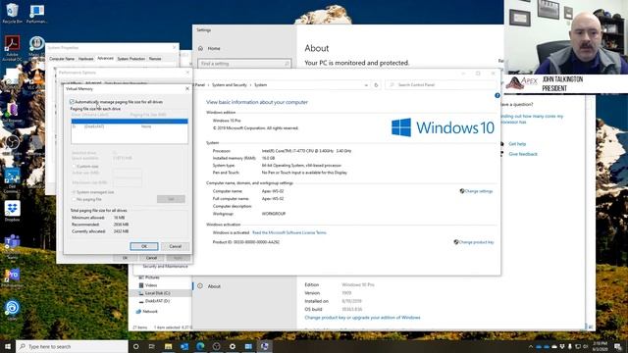Open Outlook from the taskbar

(x=184, y=346)
